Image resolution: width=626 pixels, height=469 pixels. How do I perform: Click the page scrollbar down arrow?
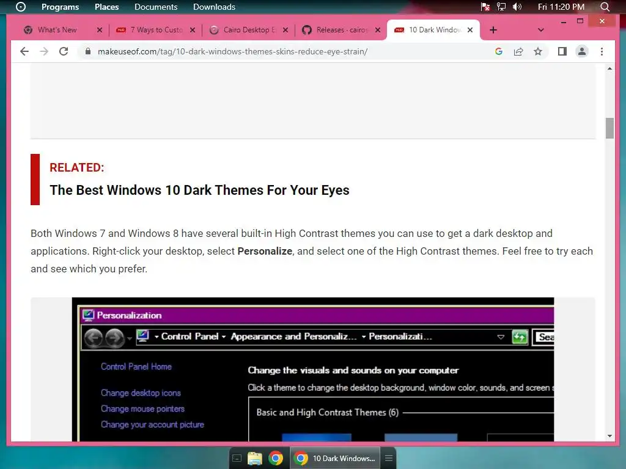(x=609, y=436)
